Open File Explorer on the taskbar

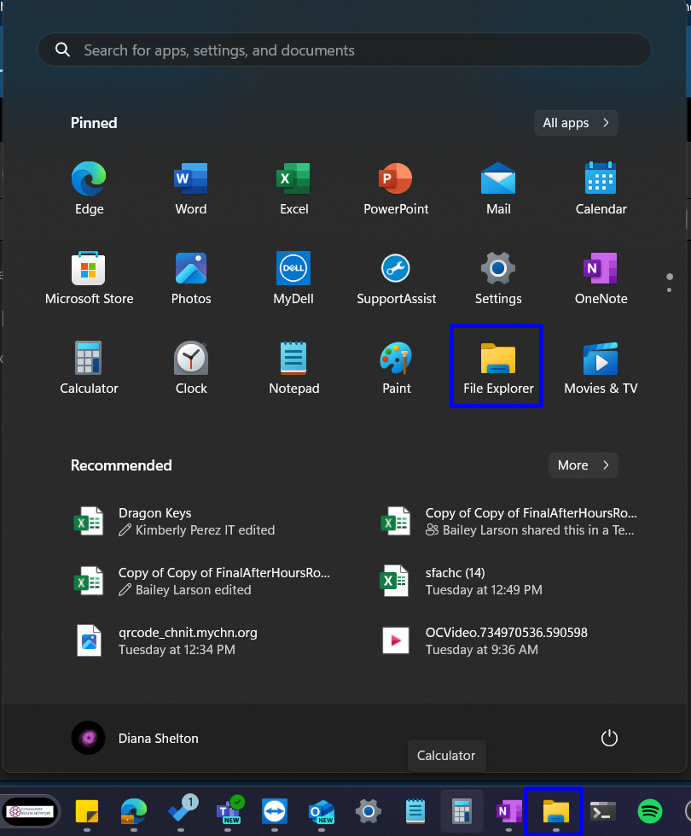point(554,811)
